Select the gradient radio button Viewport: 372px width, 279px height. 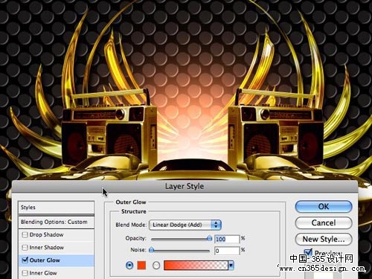point(156,266)
